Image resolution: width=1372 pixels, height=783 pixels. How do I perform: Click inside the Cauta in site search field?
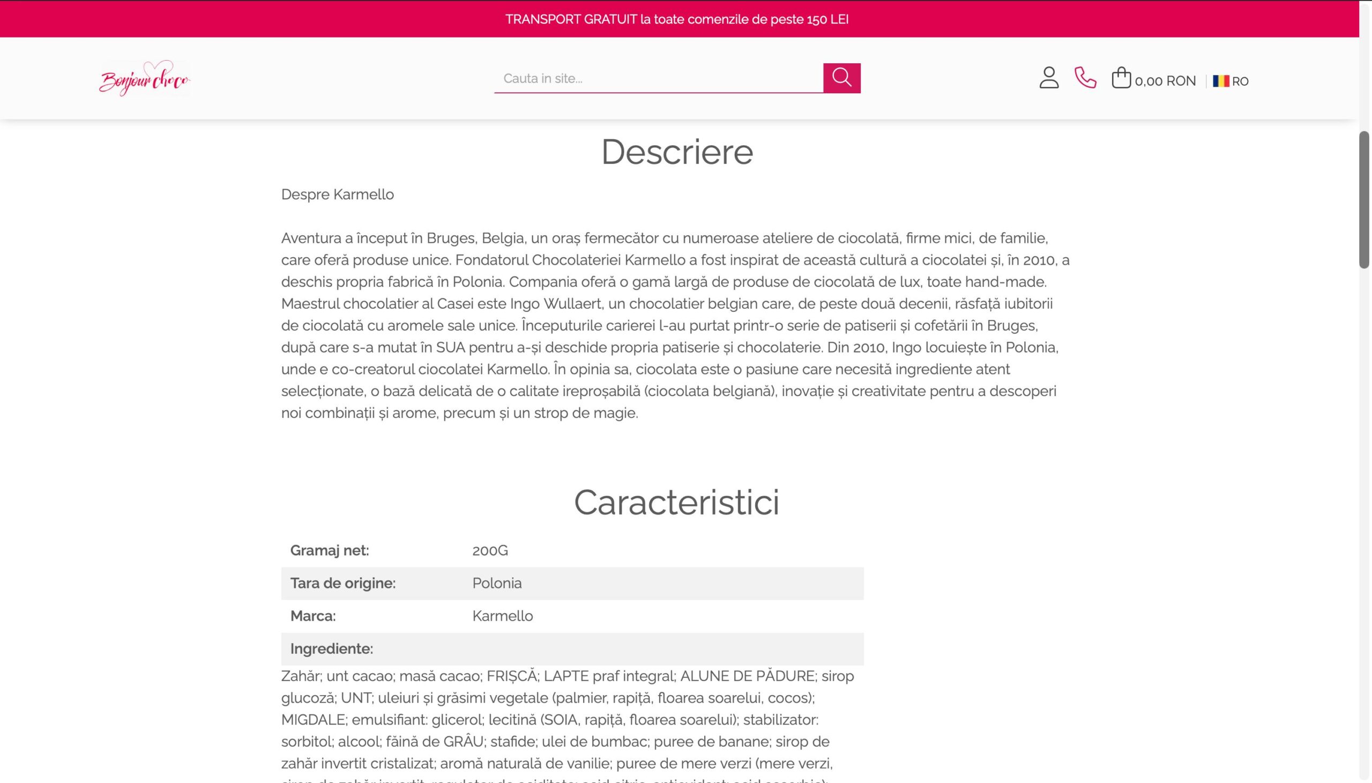(x=645, y=78)
